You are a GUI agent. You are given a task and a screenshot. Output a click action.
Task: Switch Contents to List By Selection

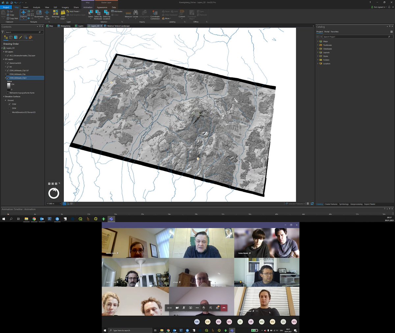[16, 37]
